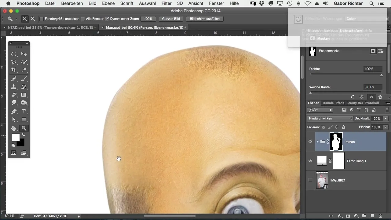Click the Ganzes Bild button
The image size is (391, 220).
(x=171, y=19)
